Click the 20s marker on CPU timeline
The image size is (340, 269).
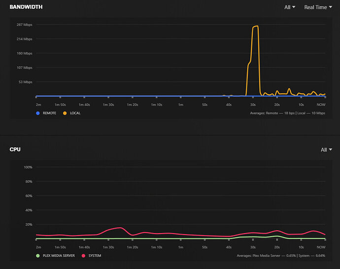click(x=277, y=247)
